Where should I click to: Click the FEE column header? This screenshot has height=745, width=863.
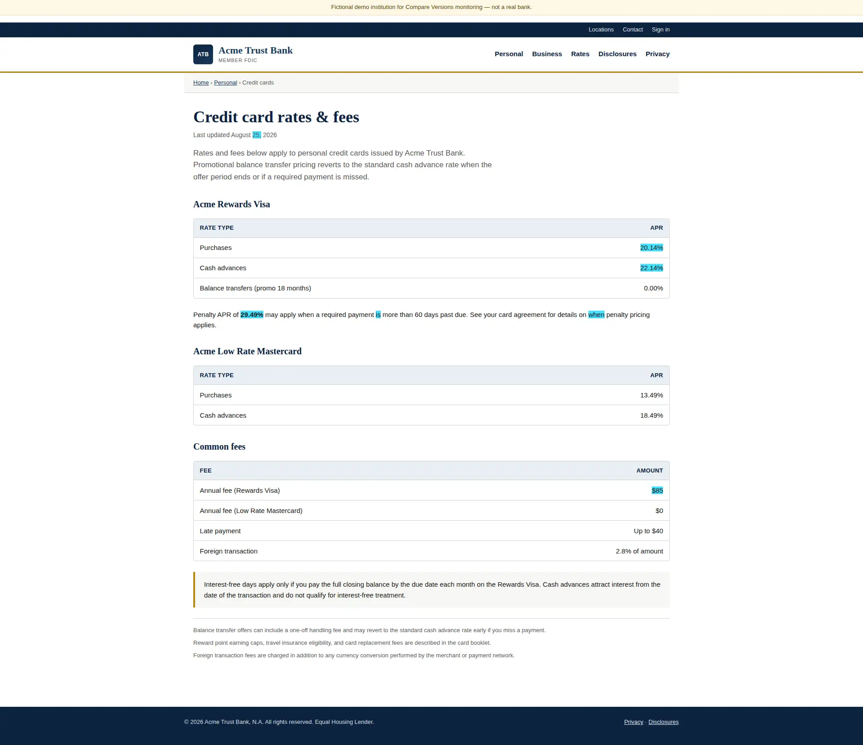click(x=205, y=471)
